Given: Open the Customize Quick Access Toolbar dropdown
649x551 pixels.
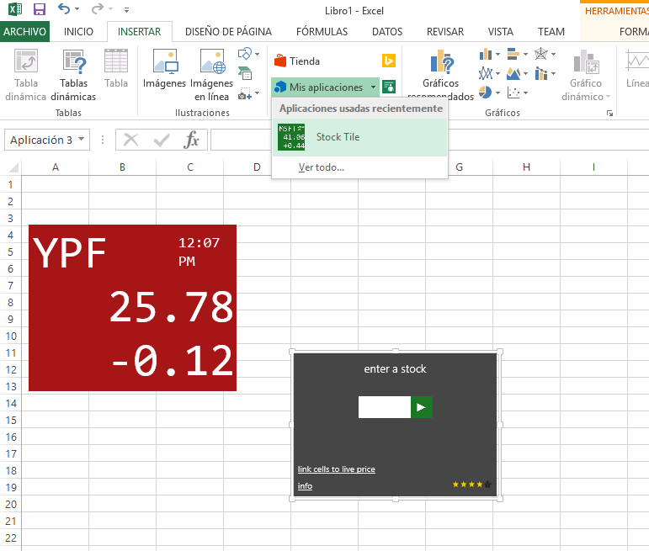Looking at the screenshot, I should coord(126,10).
